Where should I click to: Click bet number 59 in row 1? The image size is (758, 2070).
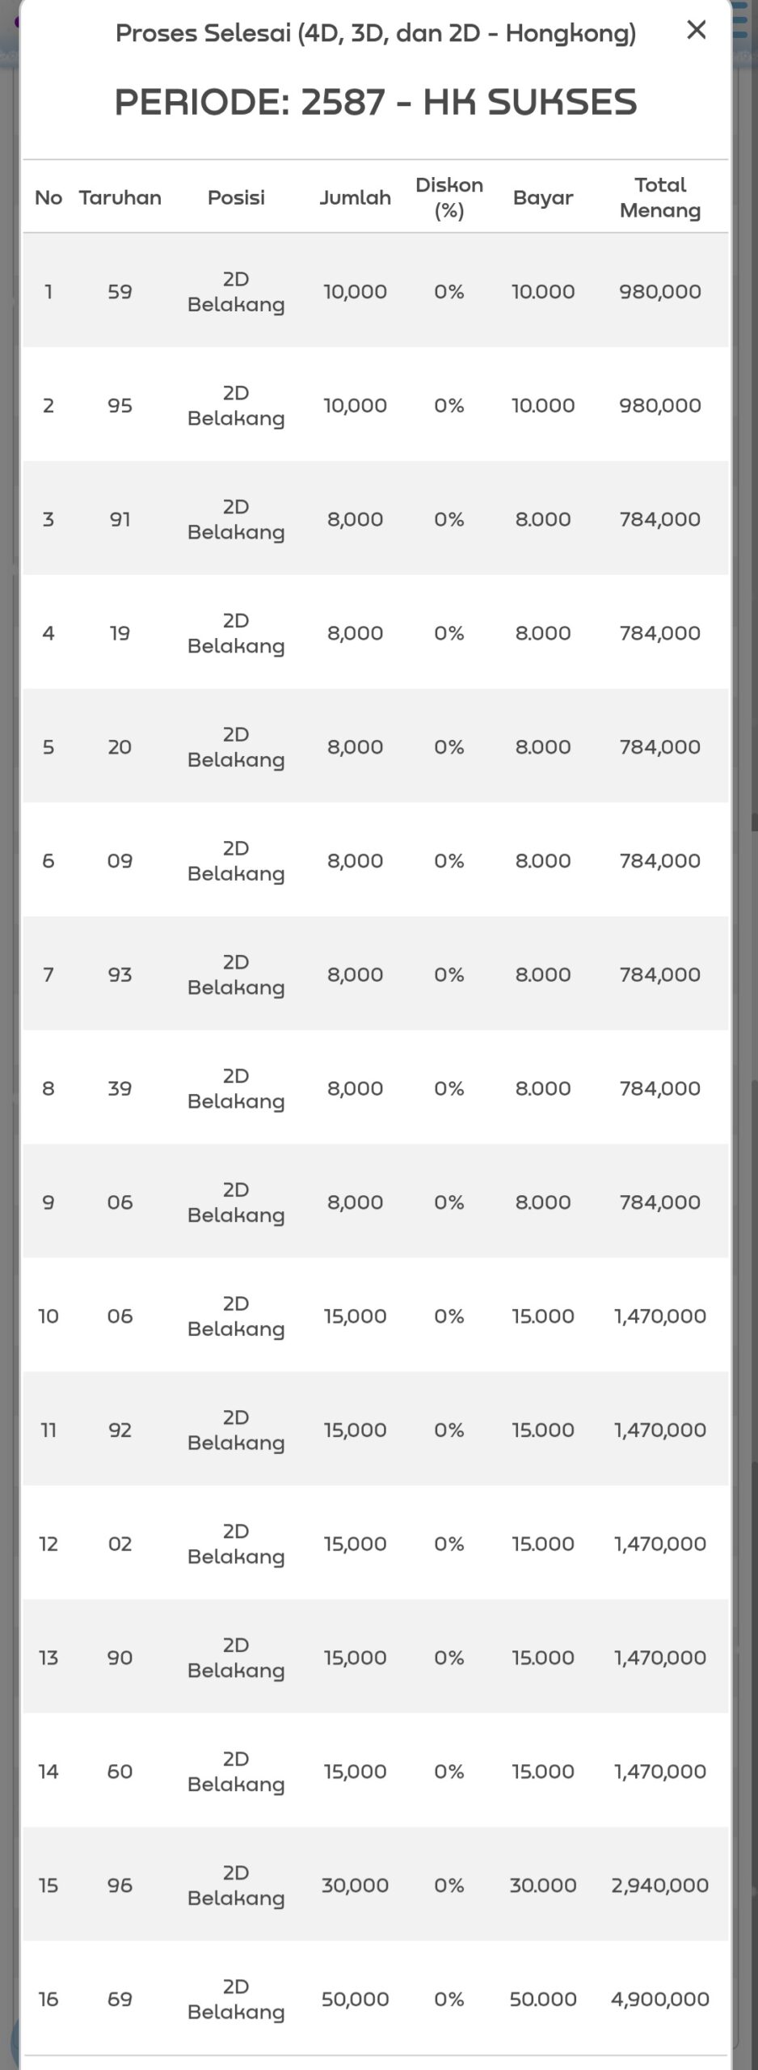(x=120, y=291)
